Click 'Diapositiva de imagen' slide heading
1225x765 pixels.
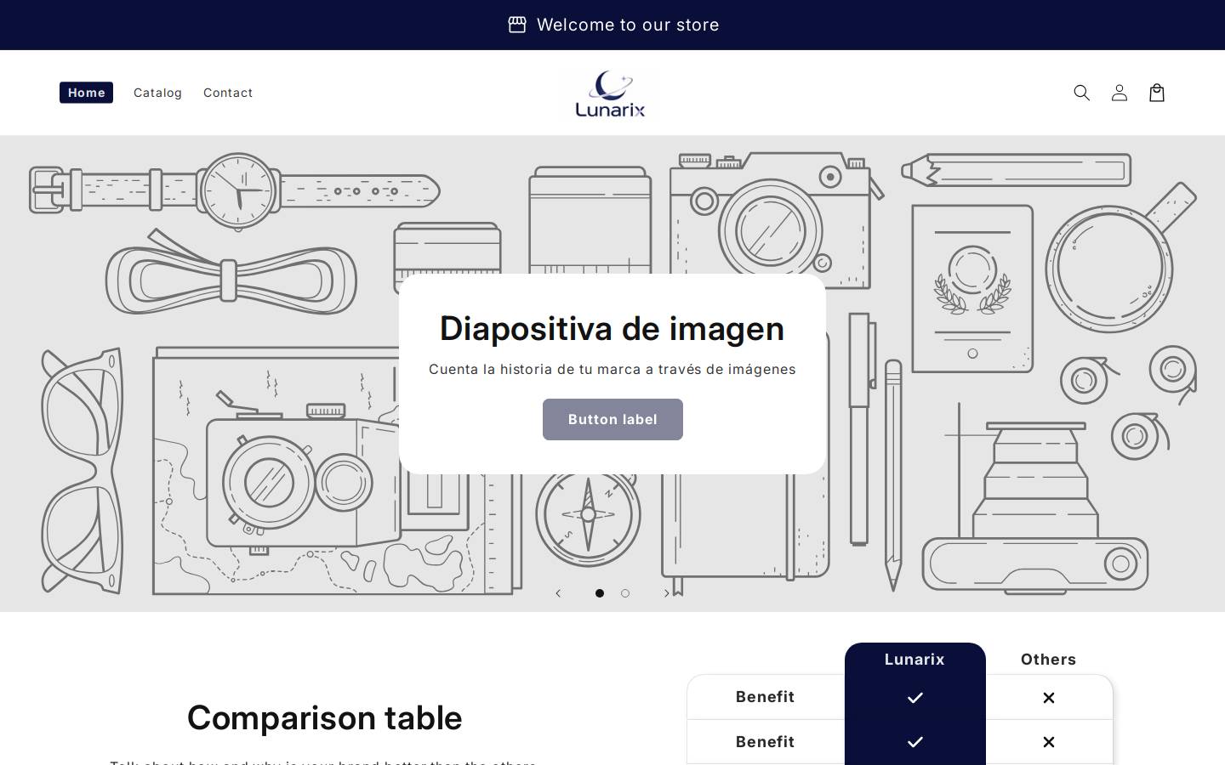pyautogui.click(x=612, y=329)
